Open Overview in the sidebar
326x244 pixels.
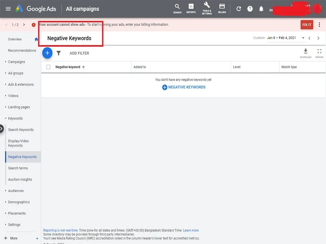click(x=15, y=39)
